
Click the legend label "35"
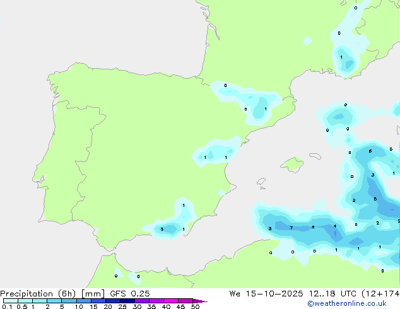151,306
